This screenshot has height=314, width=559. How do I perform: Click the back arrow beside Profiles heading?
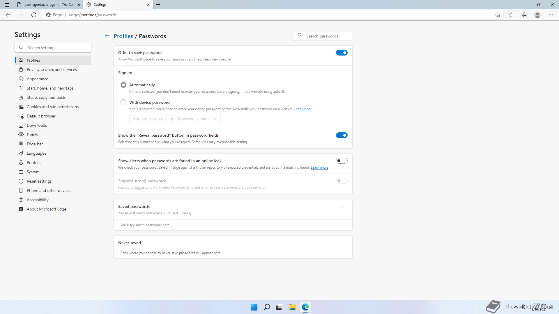[107, 36]
